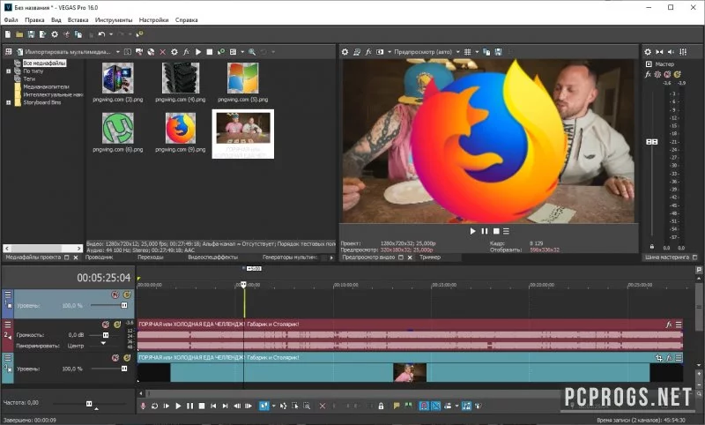Expand the 'По типу' tree node
The width and height of the screenshot is (705, 425).
click(8, 71)
